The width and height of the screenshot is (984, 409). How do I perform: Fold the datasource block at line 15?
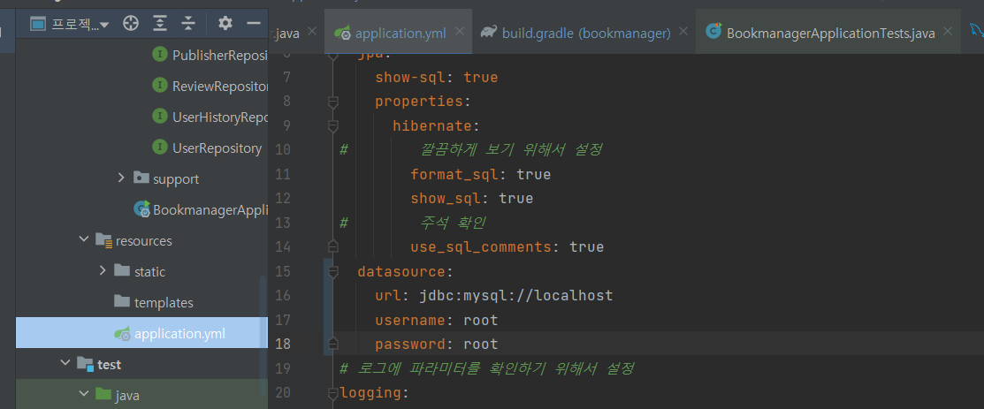coord(333,271)
